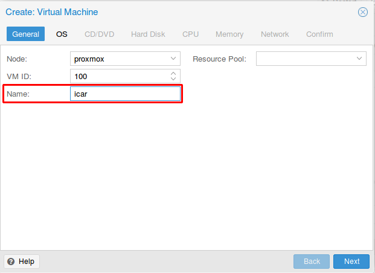The height and width of the screenshot is (273, 375).
Task: Decrease VM ID with down arrow
Action: click(173, 79)
